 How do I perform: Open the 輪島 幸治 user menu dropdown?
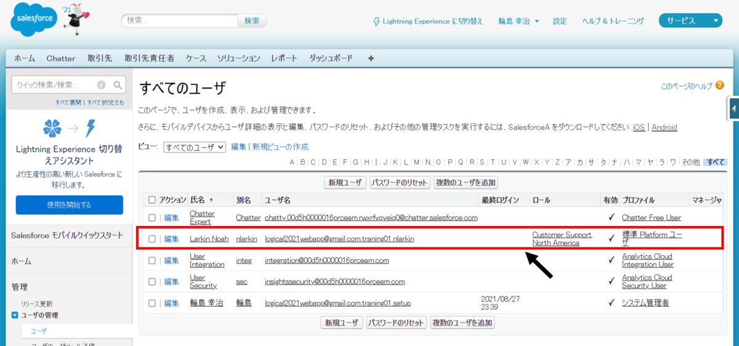pos(519,21)
